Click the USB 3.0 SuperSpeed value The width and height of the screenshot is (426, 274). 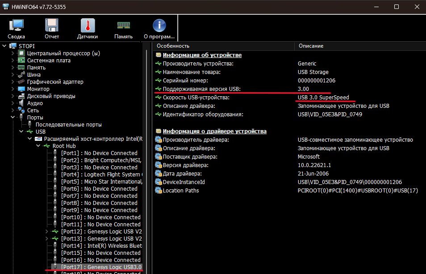323,97
